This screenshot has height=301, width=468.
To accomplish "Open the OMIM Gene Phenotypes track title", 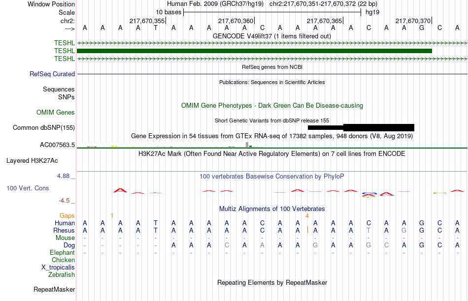I will [272, 106].
